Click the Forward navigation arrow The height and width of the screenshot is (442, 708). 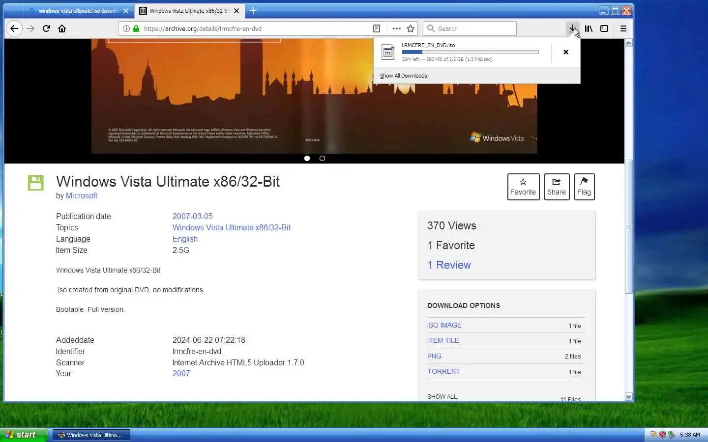point(30,28)
